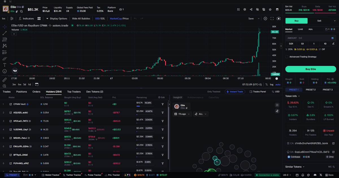Toggle the hide-developer-trades crossed-out icon
Screen dimensions: 339x178
(x=264, y=9)
